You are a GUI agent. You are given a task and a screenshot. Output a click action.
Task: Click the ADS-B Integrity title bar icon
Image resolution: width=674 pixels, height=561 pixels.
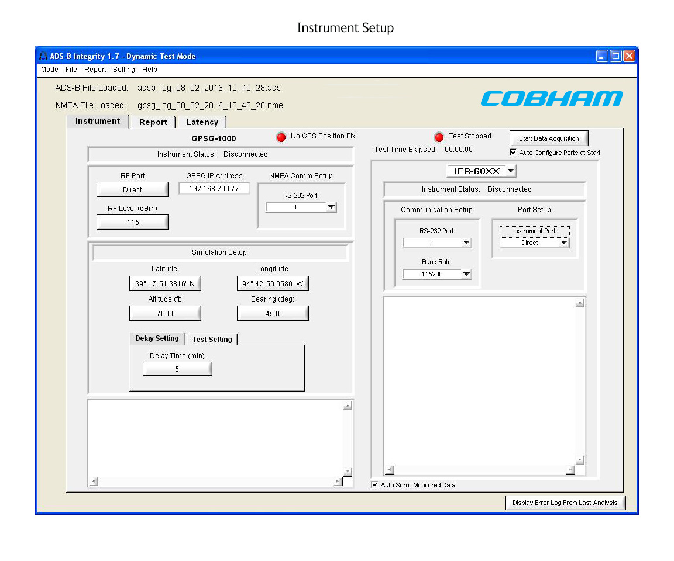(43, 56)
